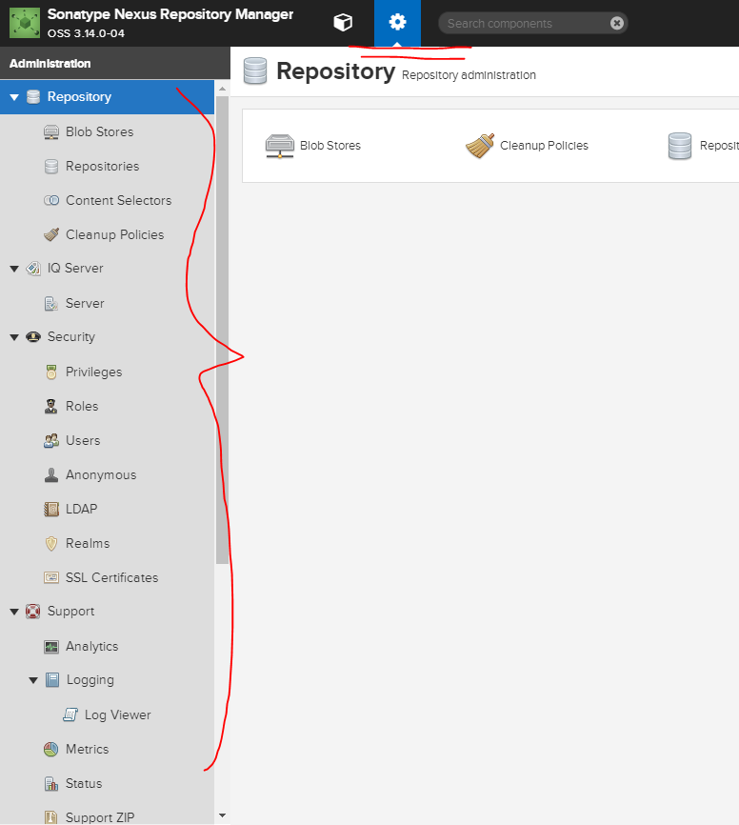
Task: Open the Administration gear icon
Action: [397, 23]
